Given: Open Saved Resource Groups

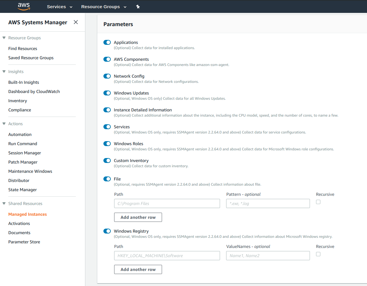Looking at the screenshot, I should [31, 58].
